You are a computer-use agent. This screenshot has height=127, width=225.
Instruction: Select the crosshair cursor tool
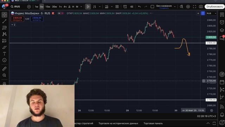(5, 15)
